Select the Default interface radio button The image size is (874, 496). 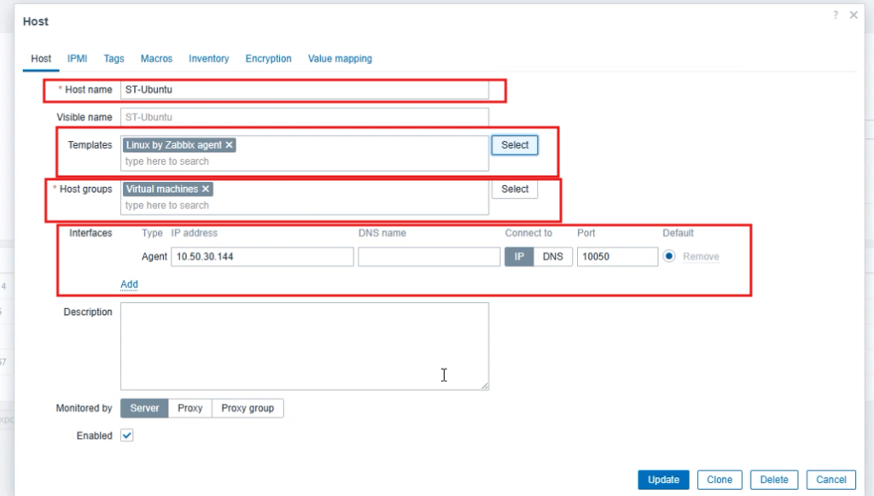(x=669, y=257)
